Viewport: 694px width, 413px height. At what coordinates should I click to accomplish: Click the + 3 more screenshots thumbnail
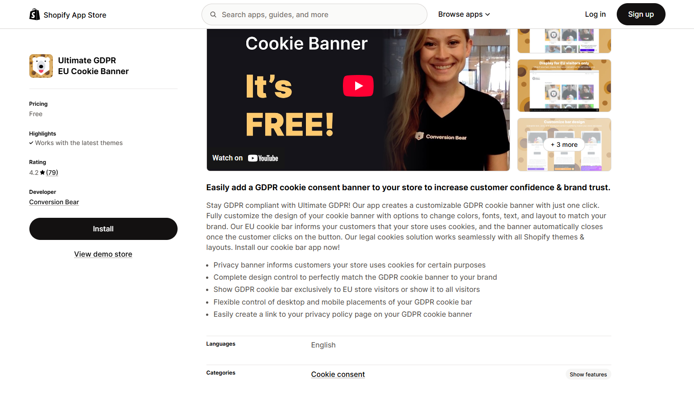click(564, 145)
